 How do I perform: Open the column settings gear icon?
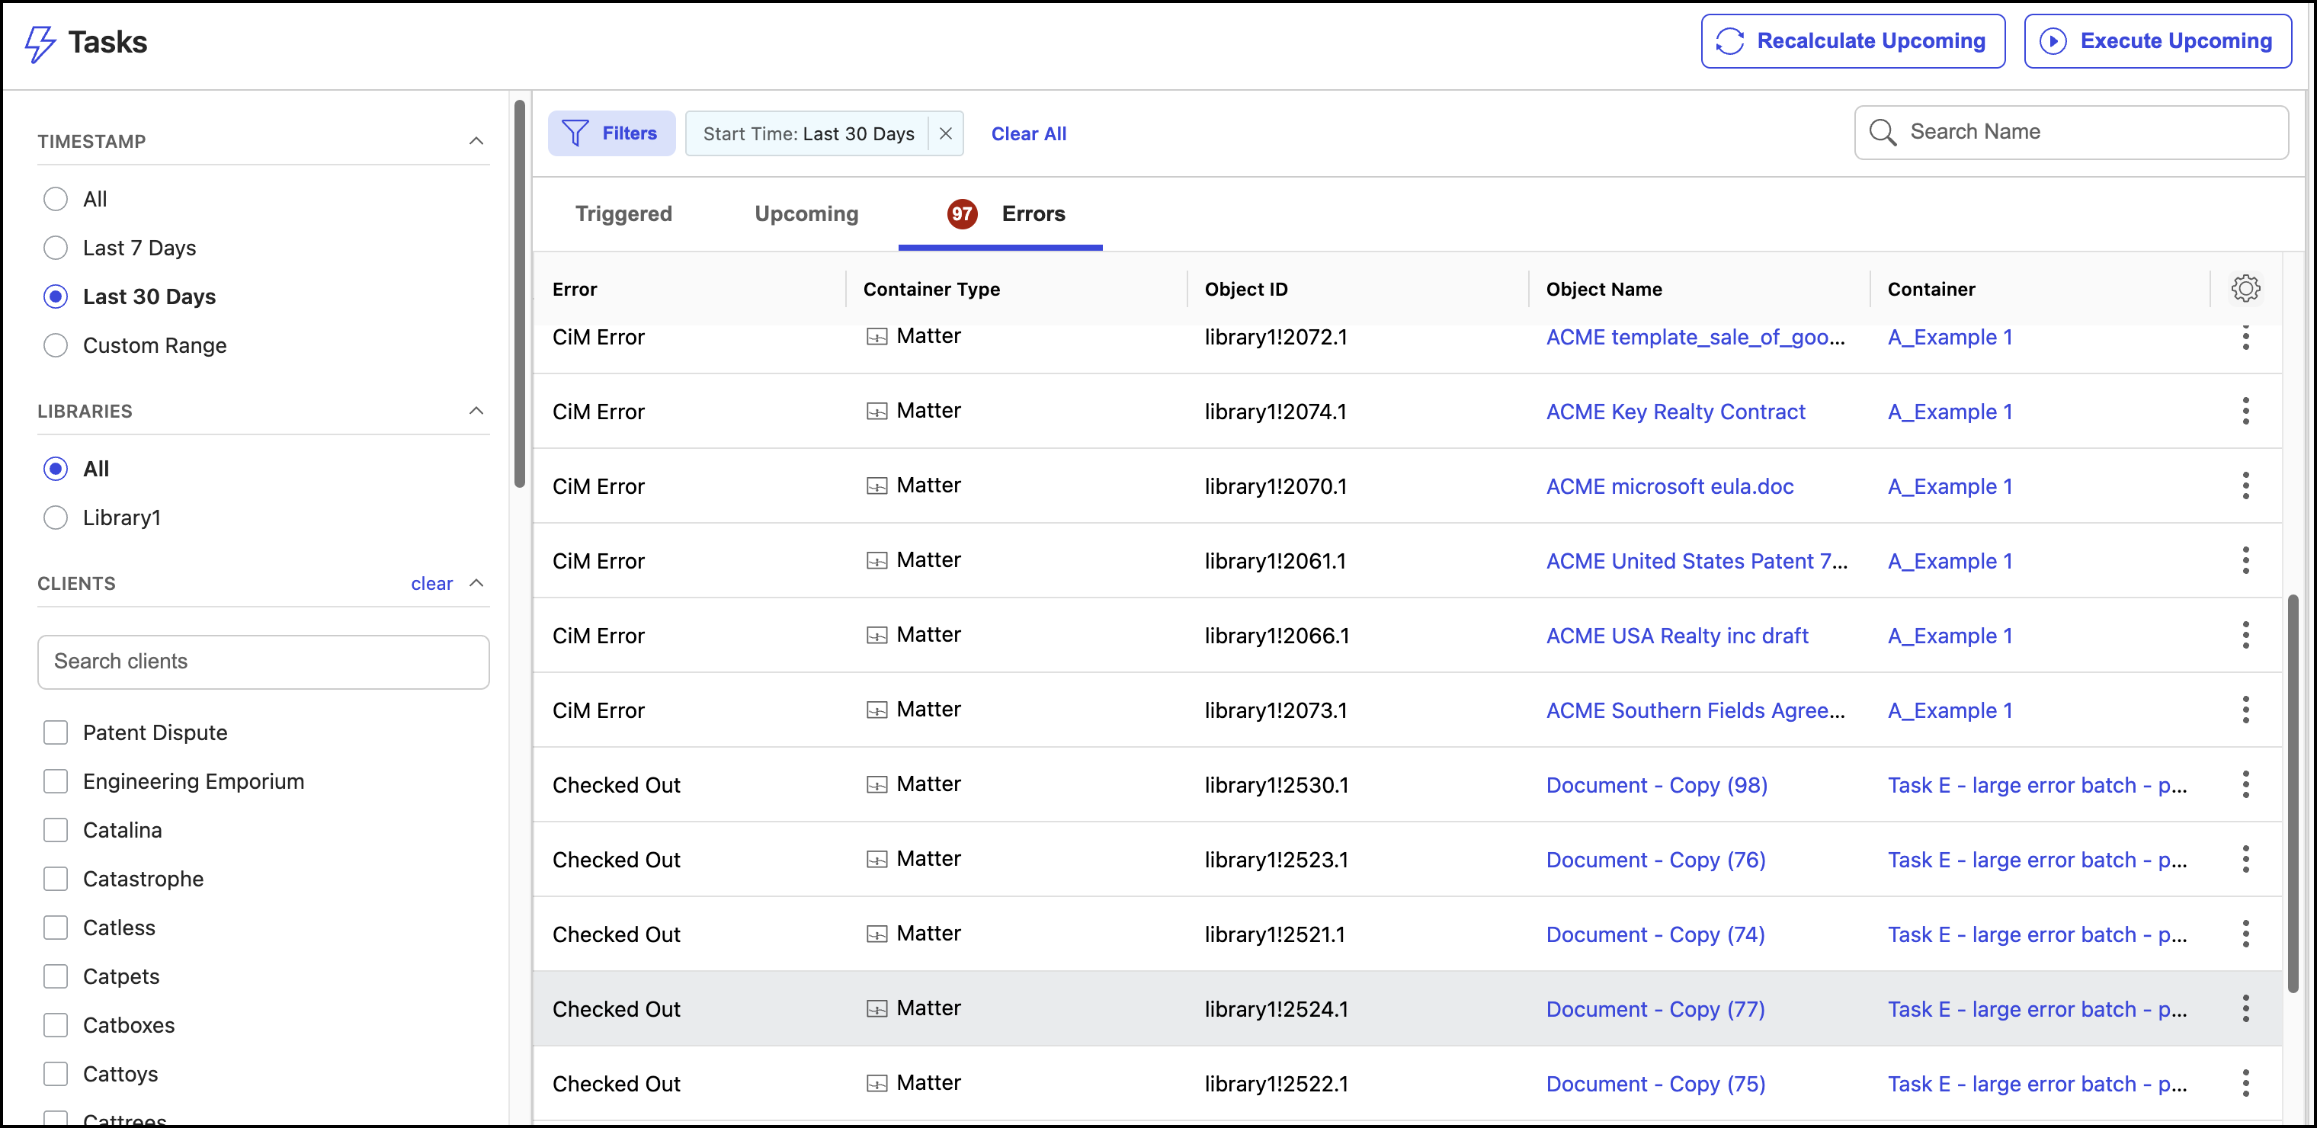pyautogui.click(x=2245, y=289)
